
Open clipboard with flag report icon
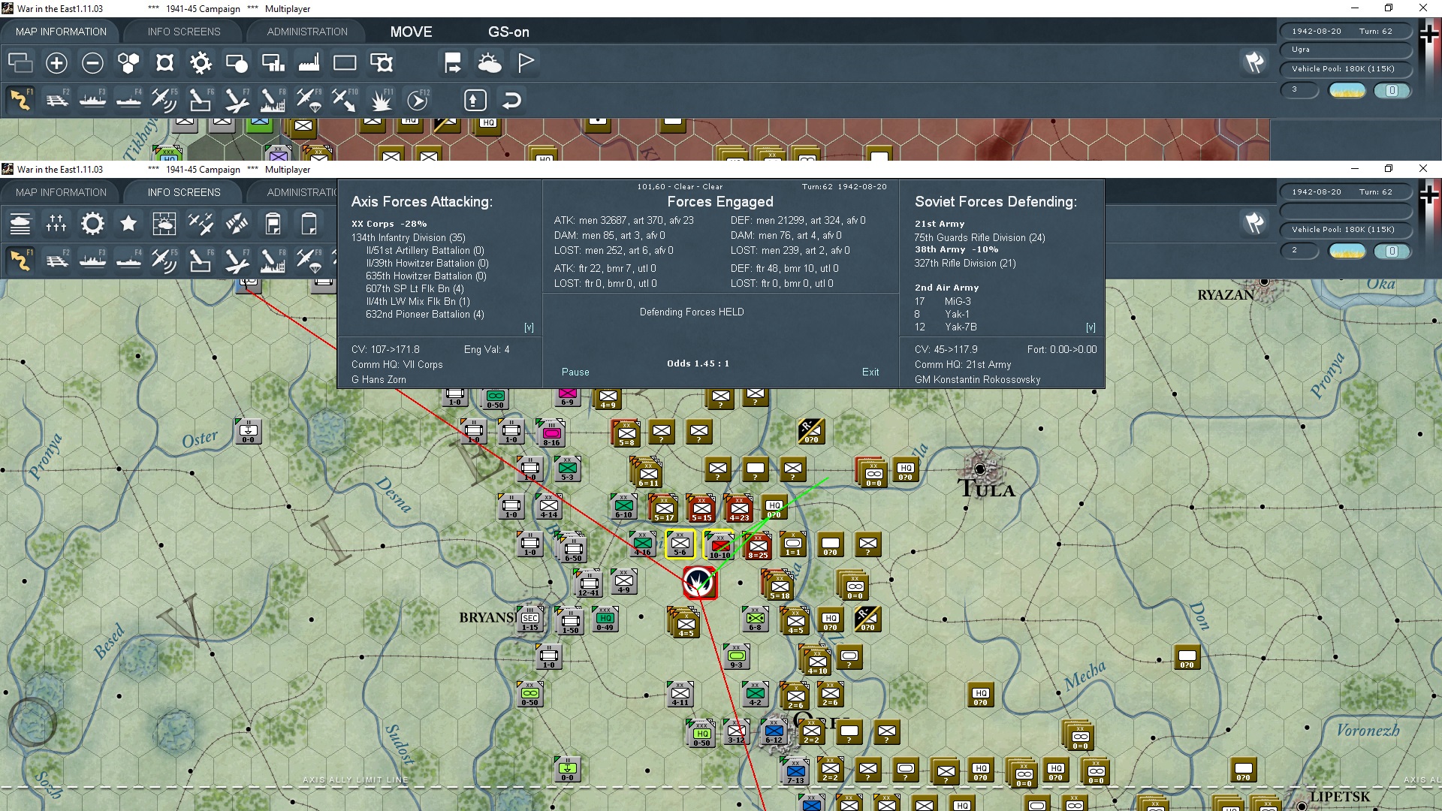tap(273, 224)
